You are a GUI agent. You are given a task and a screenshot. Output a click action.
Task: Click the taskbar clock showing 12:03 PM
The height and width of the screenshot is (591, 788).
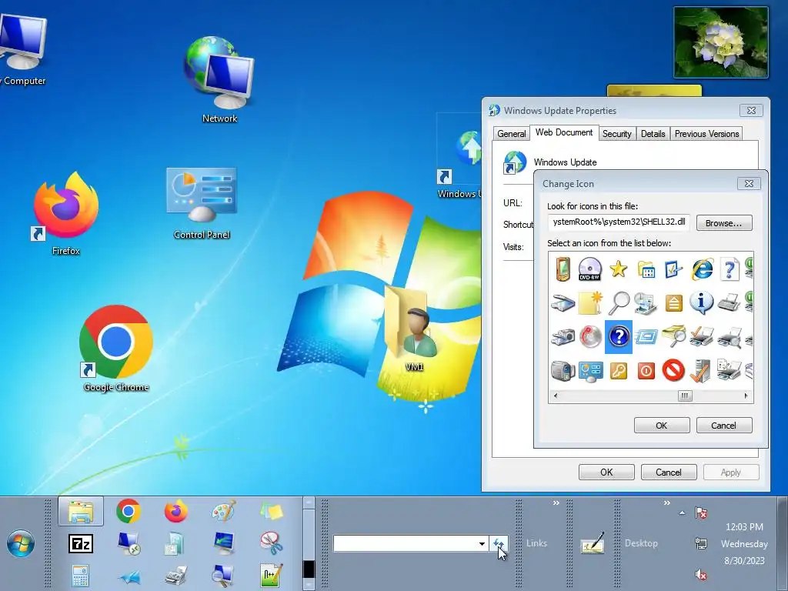tap(744, 527)
